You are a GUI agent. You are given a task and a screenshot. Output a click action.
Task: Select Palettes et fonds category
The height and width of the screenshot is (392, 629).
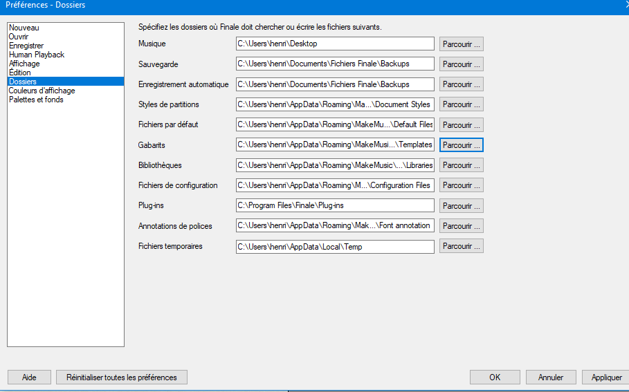tap(36, 100)
